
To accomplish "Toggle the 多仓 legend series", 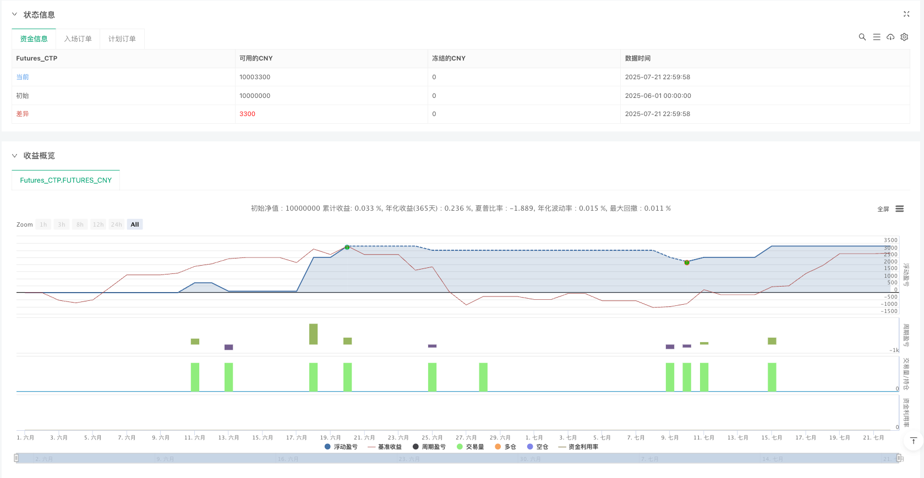I will tap(506, 447).
